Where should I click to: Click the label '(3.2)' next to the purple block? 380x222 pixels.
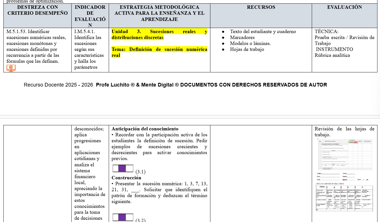tap(140, 220)
